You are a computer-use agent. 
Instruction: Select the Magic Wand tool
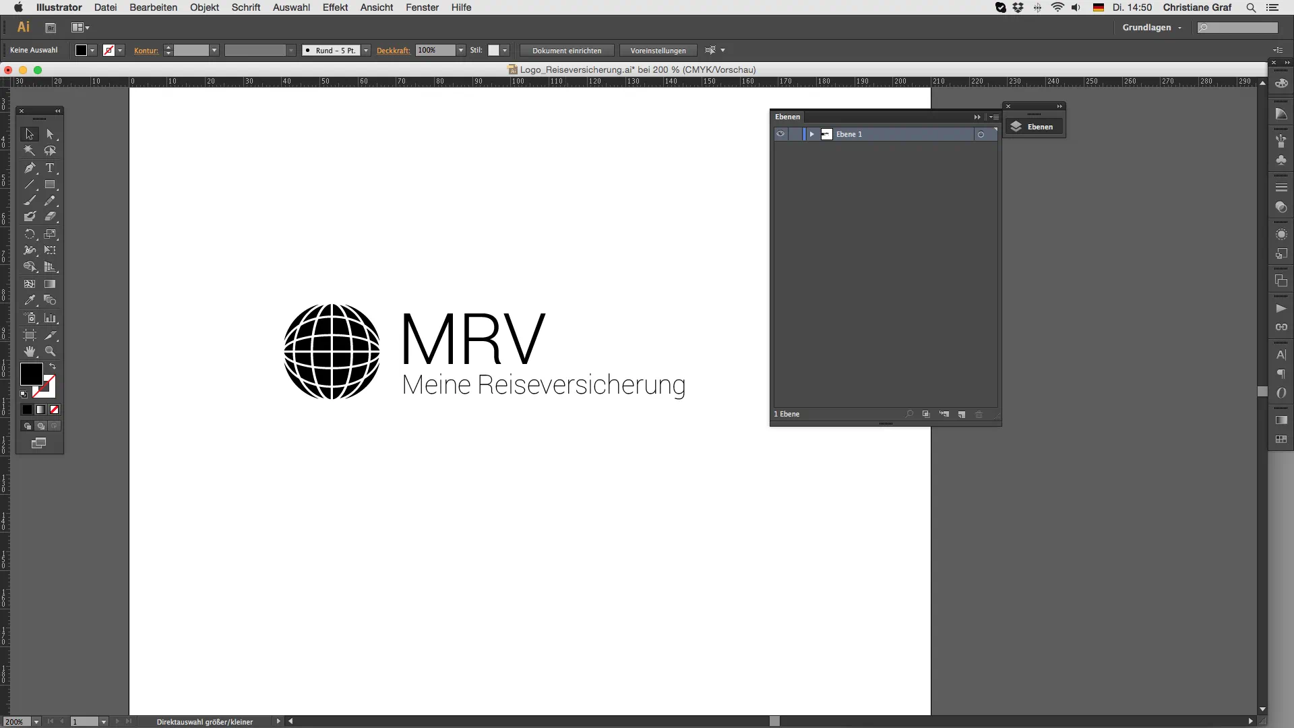pyautogui.click(x=30, y=151)
